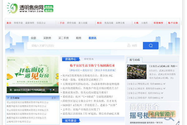The height and width of the screenshot is (125, 187).
Task: Select the 摇号追踪 tab
Action: (135, 60)
